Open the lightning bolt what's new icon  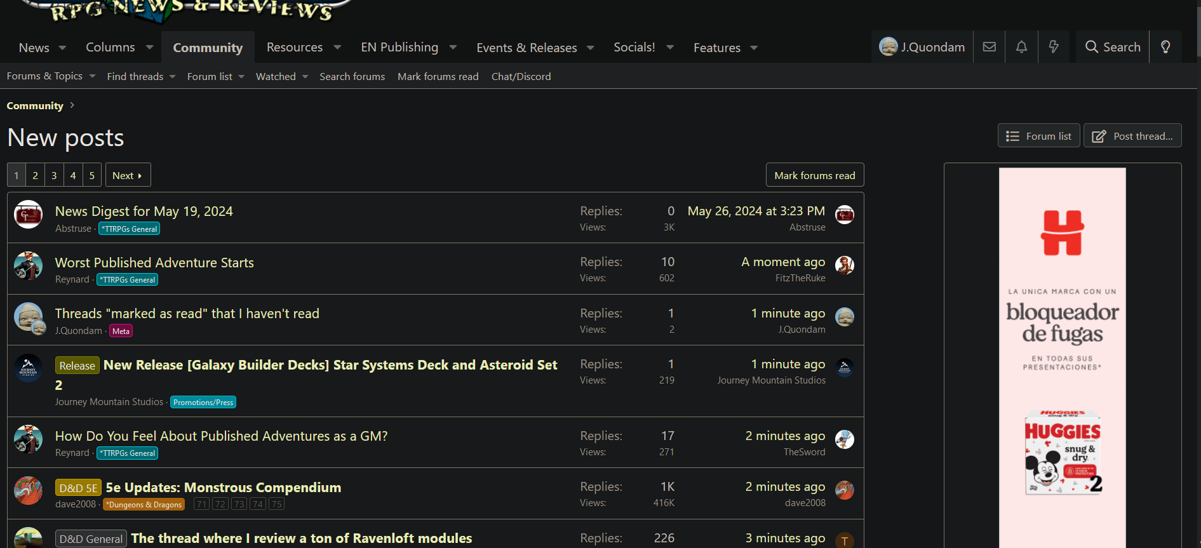tap(1054, 47)
